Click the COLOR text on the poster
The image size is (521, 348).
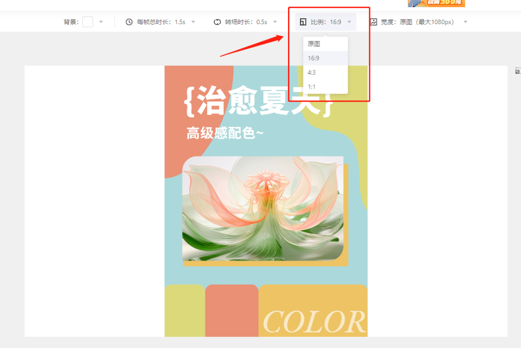pyautogui.click(x=315, y=321)
